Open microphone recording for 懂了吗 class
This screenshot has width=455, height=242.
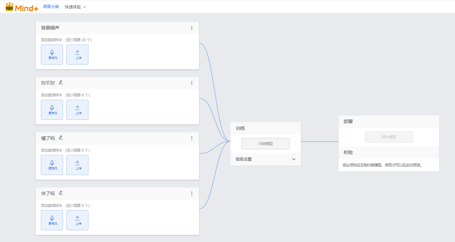tap(52, 165)
